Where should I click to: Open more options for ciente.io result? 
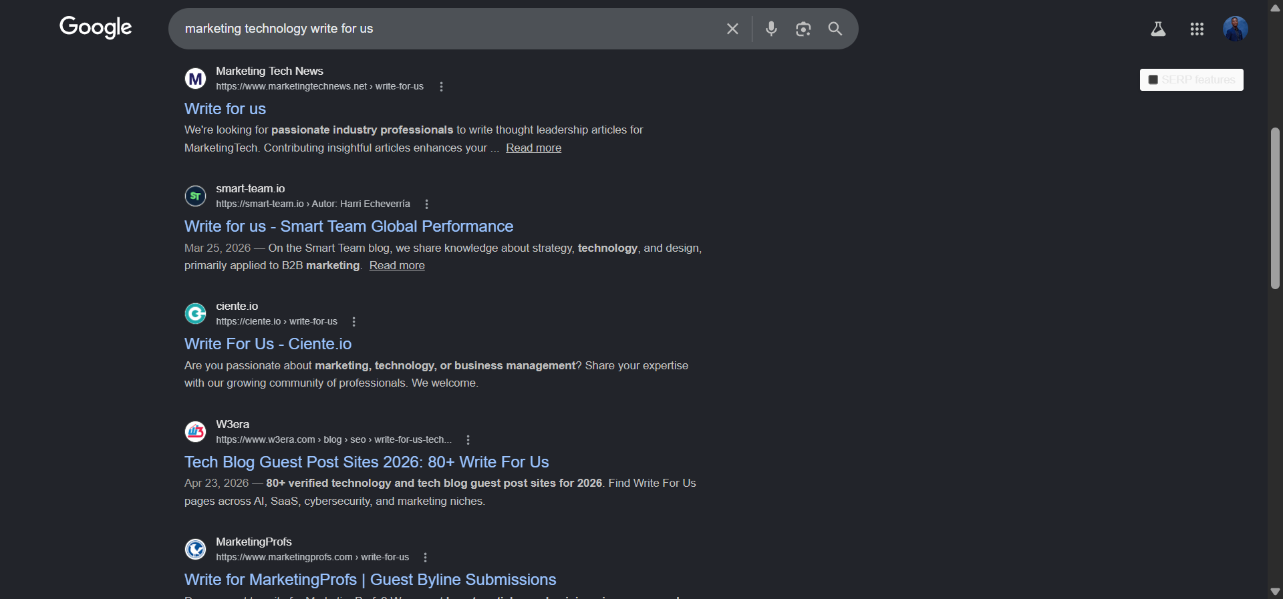pyautogui.click(x=353, y=322)
